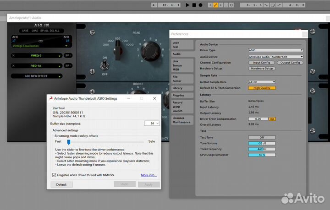
Task: Toggle the Test Tone Off button
Action: point(262,137)
